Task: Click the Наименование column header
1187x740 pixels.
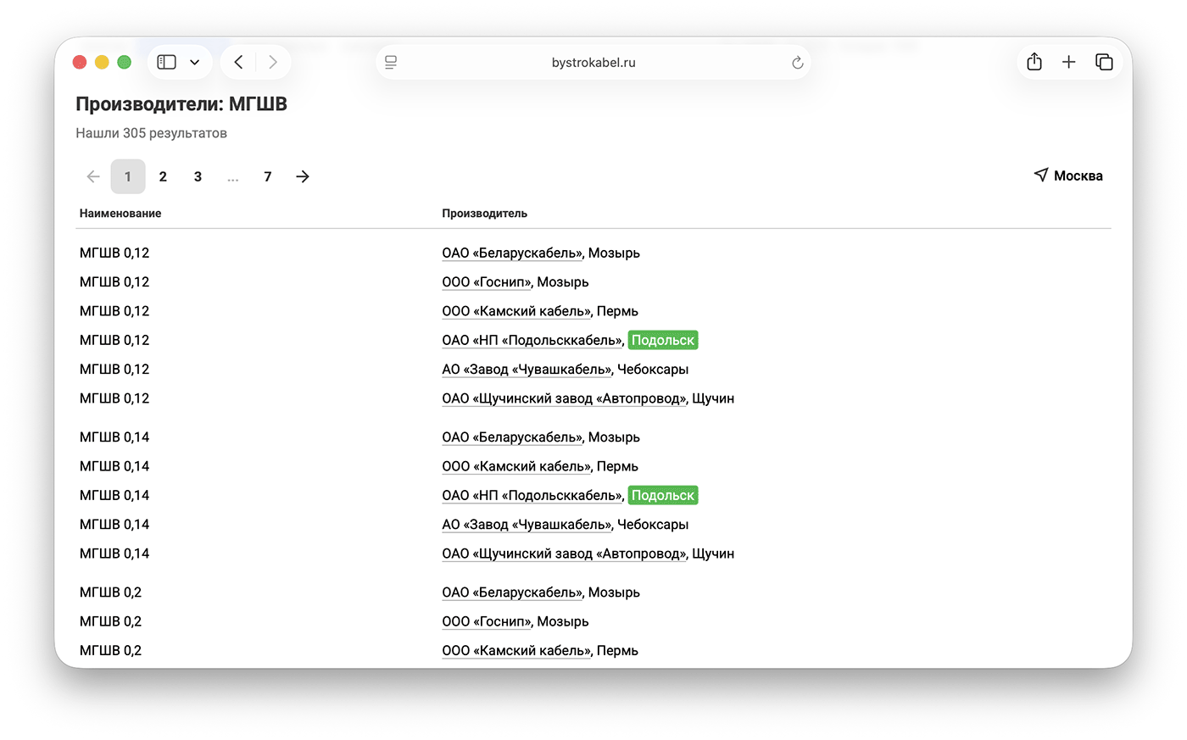Action: click(x=120, y=214)
